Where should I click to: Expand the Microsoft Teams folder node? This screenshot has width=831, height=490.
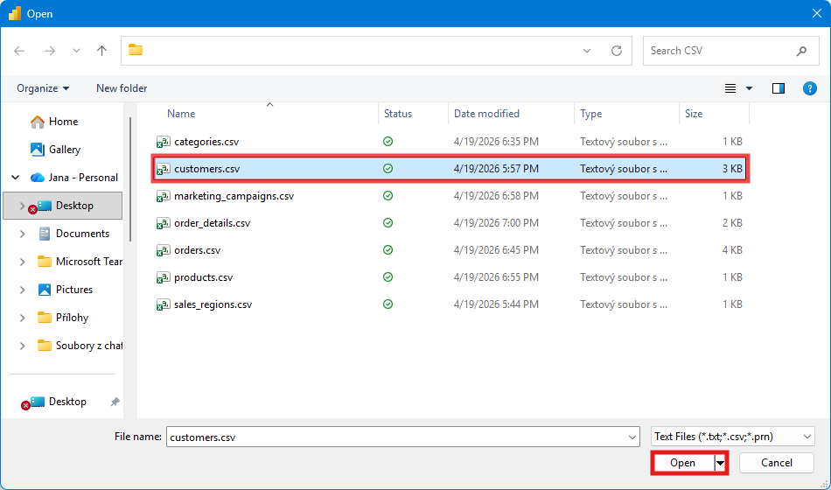click(x=22, y=262)
